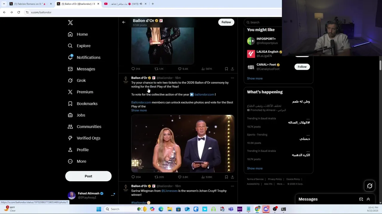Repost icon on post with 1.1K reposts
Image resolution: width=382 pixels, height=214 pixels.
(156, 69)
